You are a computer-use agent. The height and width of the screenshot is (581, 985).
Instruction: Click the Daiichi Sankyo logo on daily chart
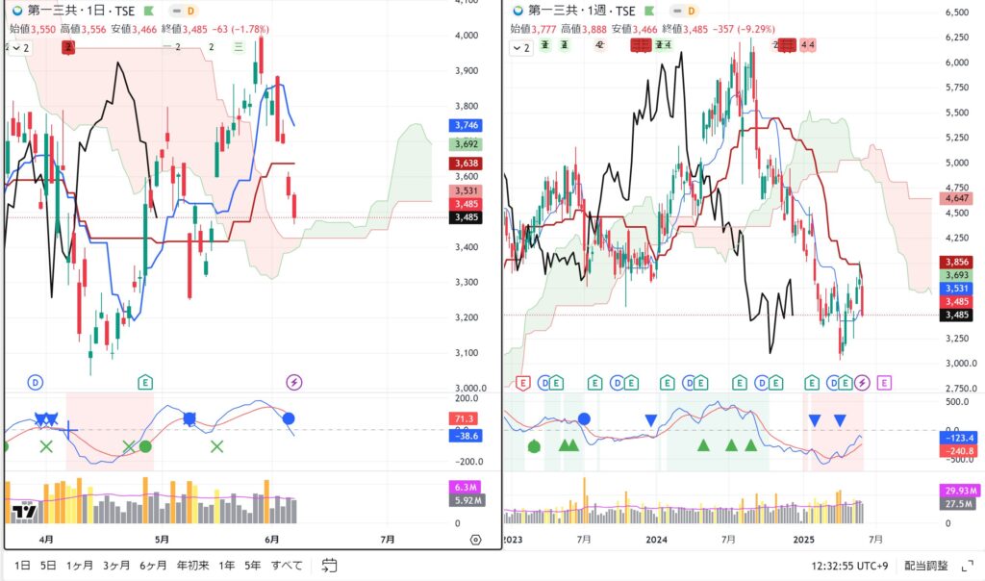pyautogui.click(x=17, y=11)
